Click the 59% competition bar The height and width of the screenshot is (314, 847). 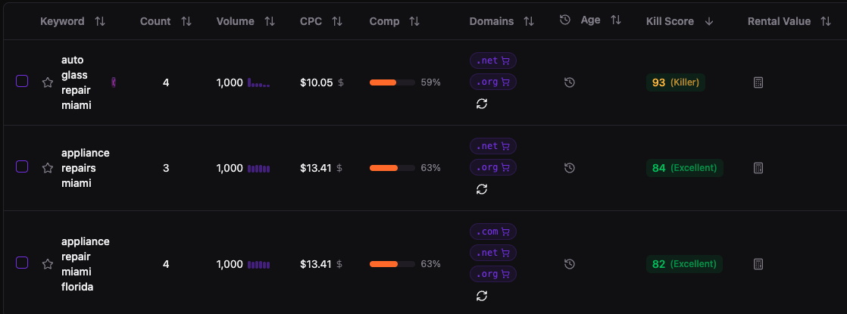[x=392, y=82]
